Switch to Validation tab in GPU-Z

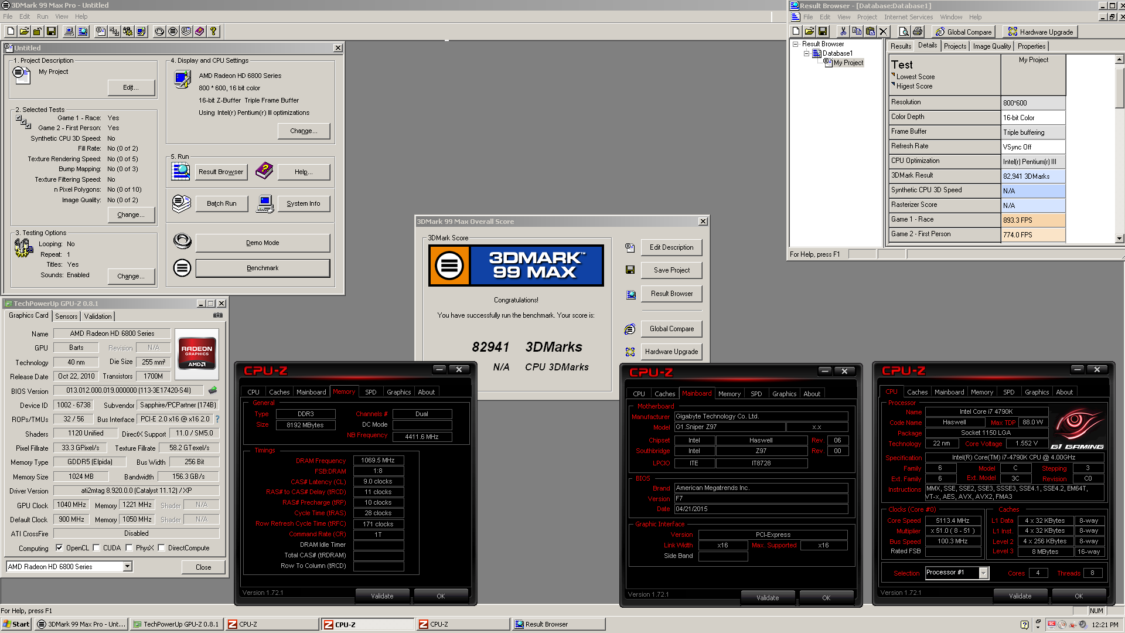coord(98,316)
